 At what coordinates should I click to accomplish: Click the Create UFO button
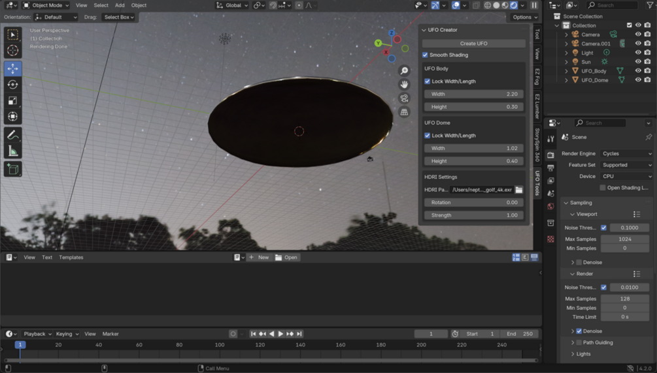pos(473,43)
